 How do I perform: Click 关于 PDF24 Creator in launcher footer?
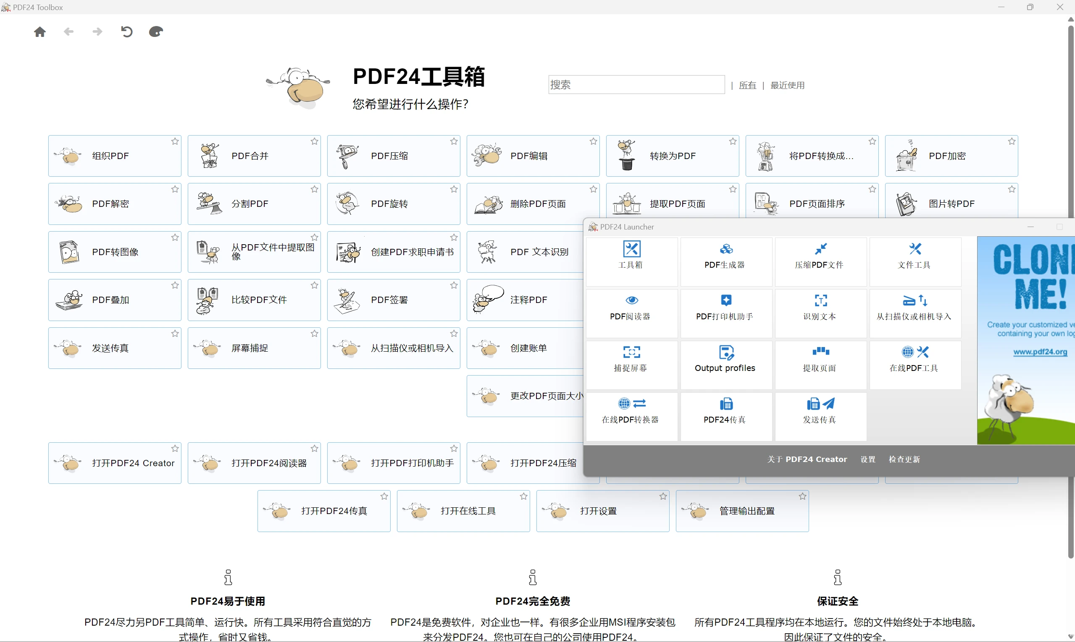(807, 459)
